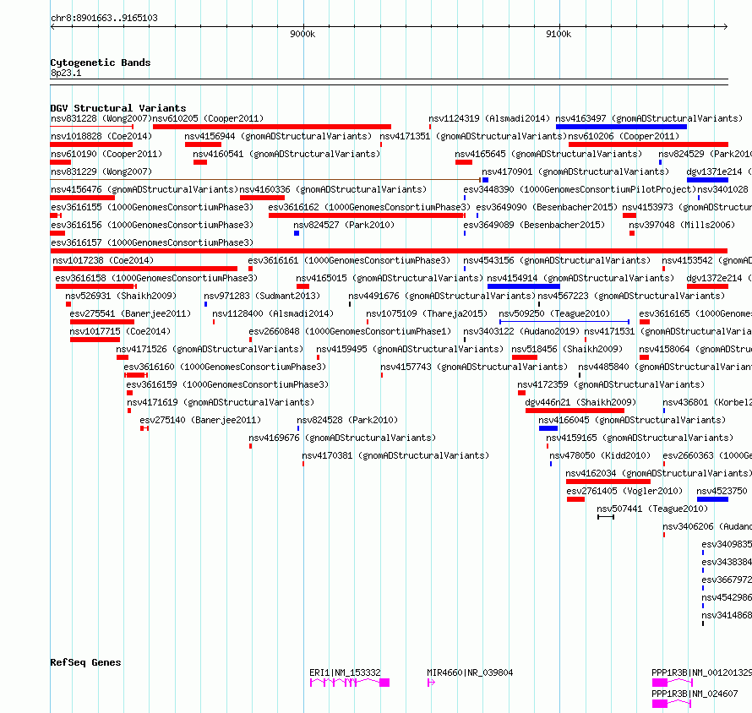Click esv3616155 variant label
Screen dimensions: 752x713
152,207
